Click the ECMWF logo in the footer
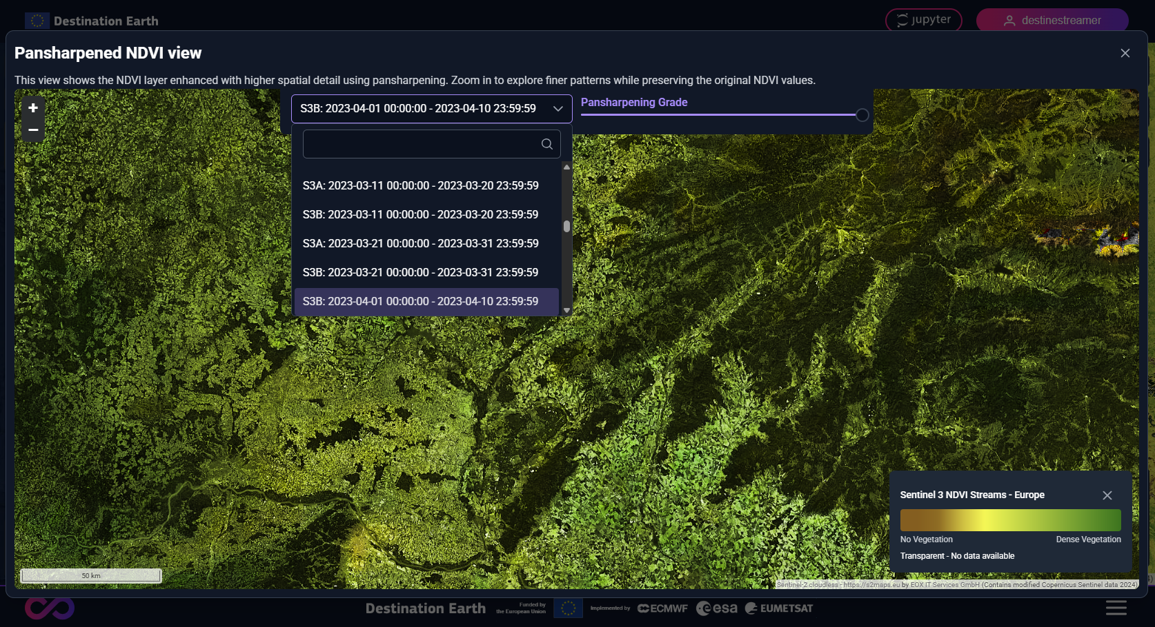 [x=662, y=608]
